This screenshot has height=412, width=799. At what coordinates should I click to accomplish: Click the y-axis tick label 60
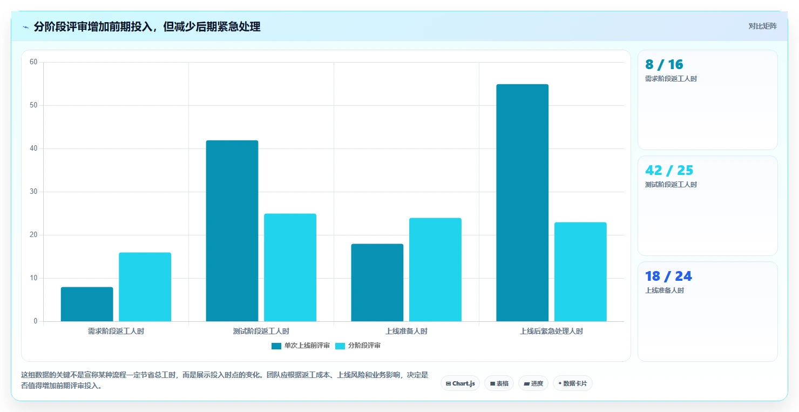pyautogui.click(x=33, y=62)
